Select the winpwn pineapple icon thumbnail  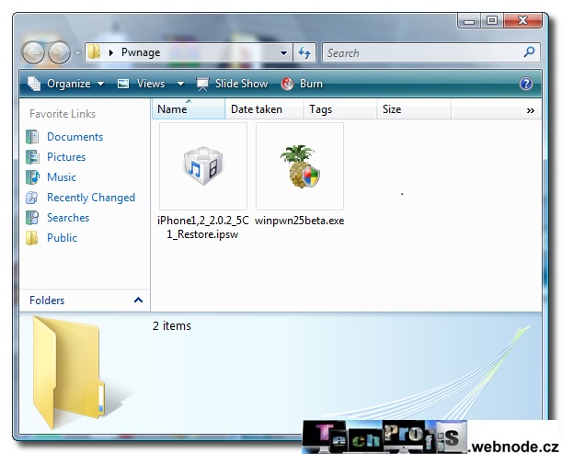point(300,166)
